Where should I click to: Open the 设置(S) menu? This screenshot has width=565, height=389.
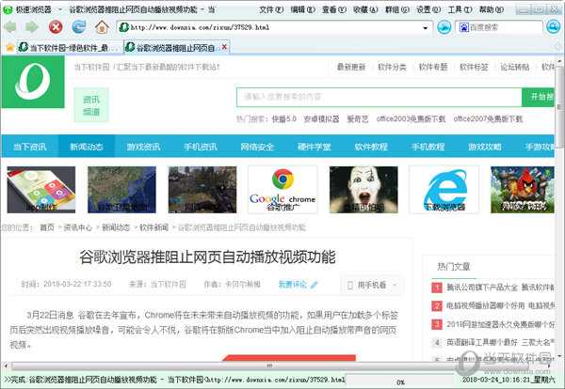point(428,9)
